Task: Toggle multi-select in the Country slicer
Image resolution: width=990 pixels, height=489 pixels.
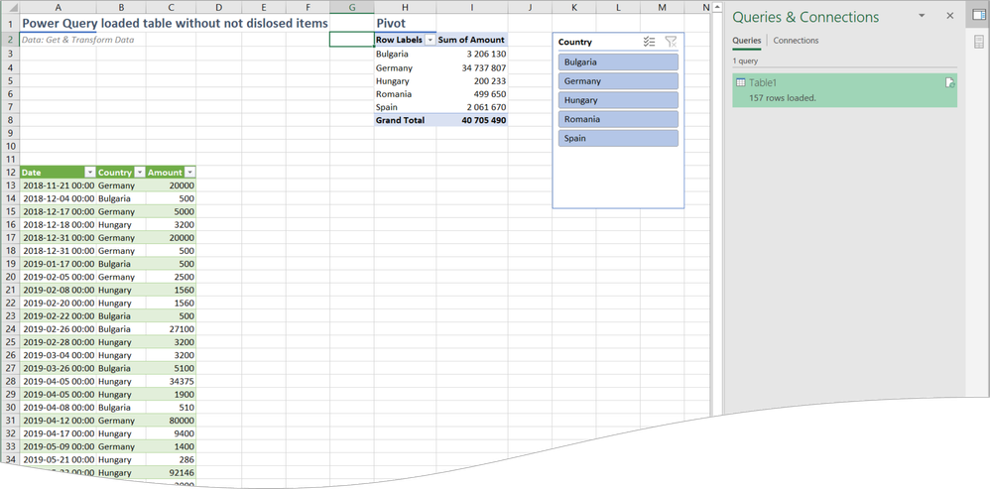Action: pos(649,42)
